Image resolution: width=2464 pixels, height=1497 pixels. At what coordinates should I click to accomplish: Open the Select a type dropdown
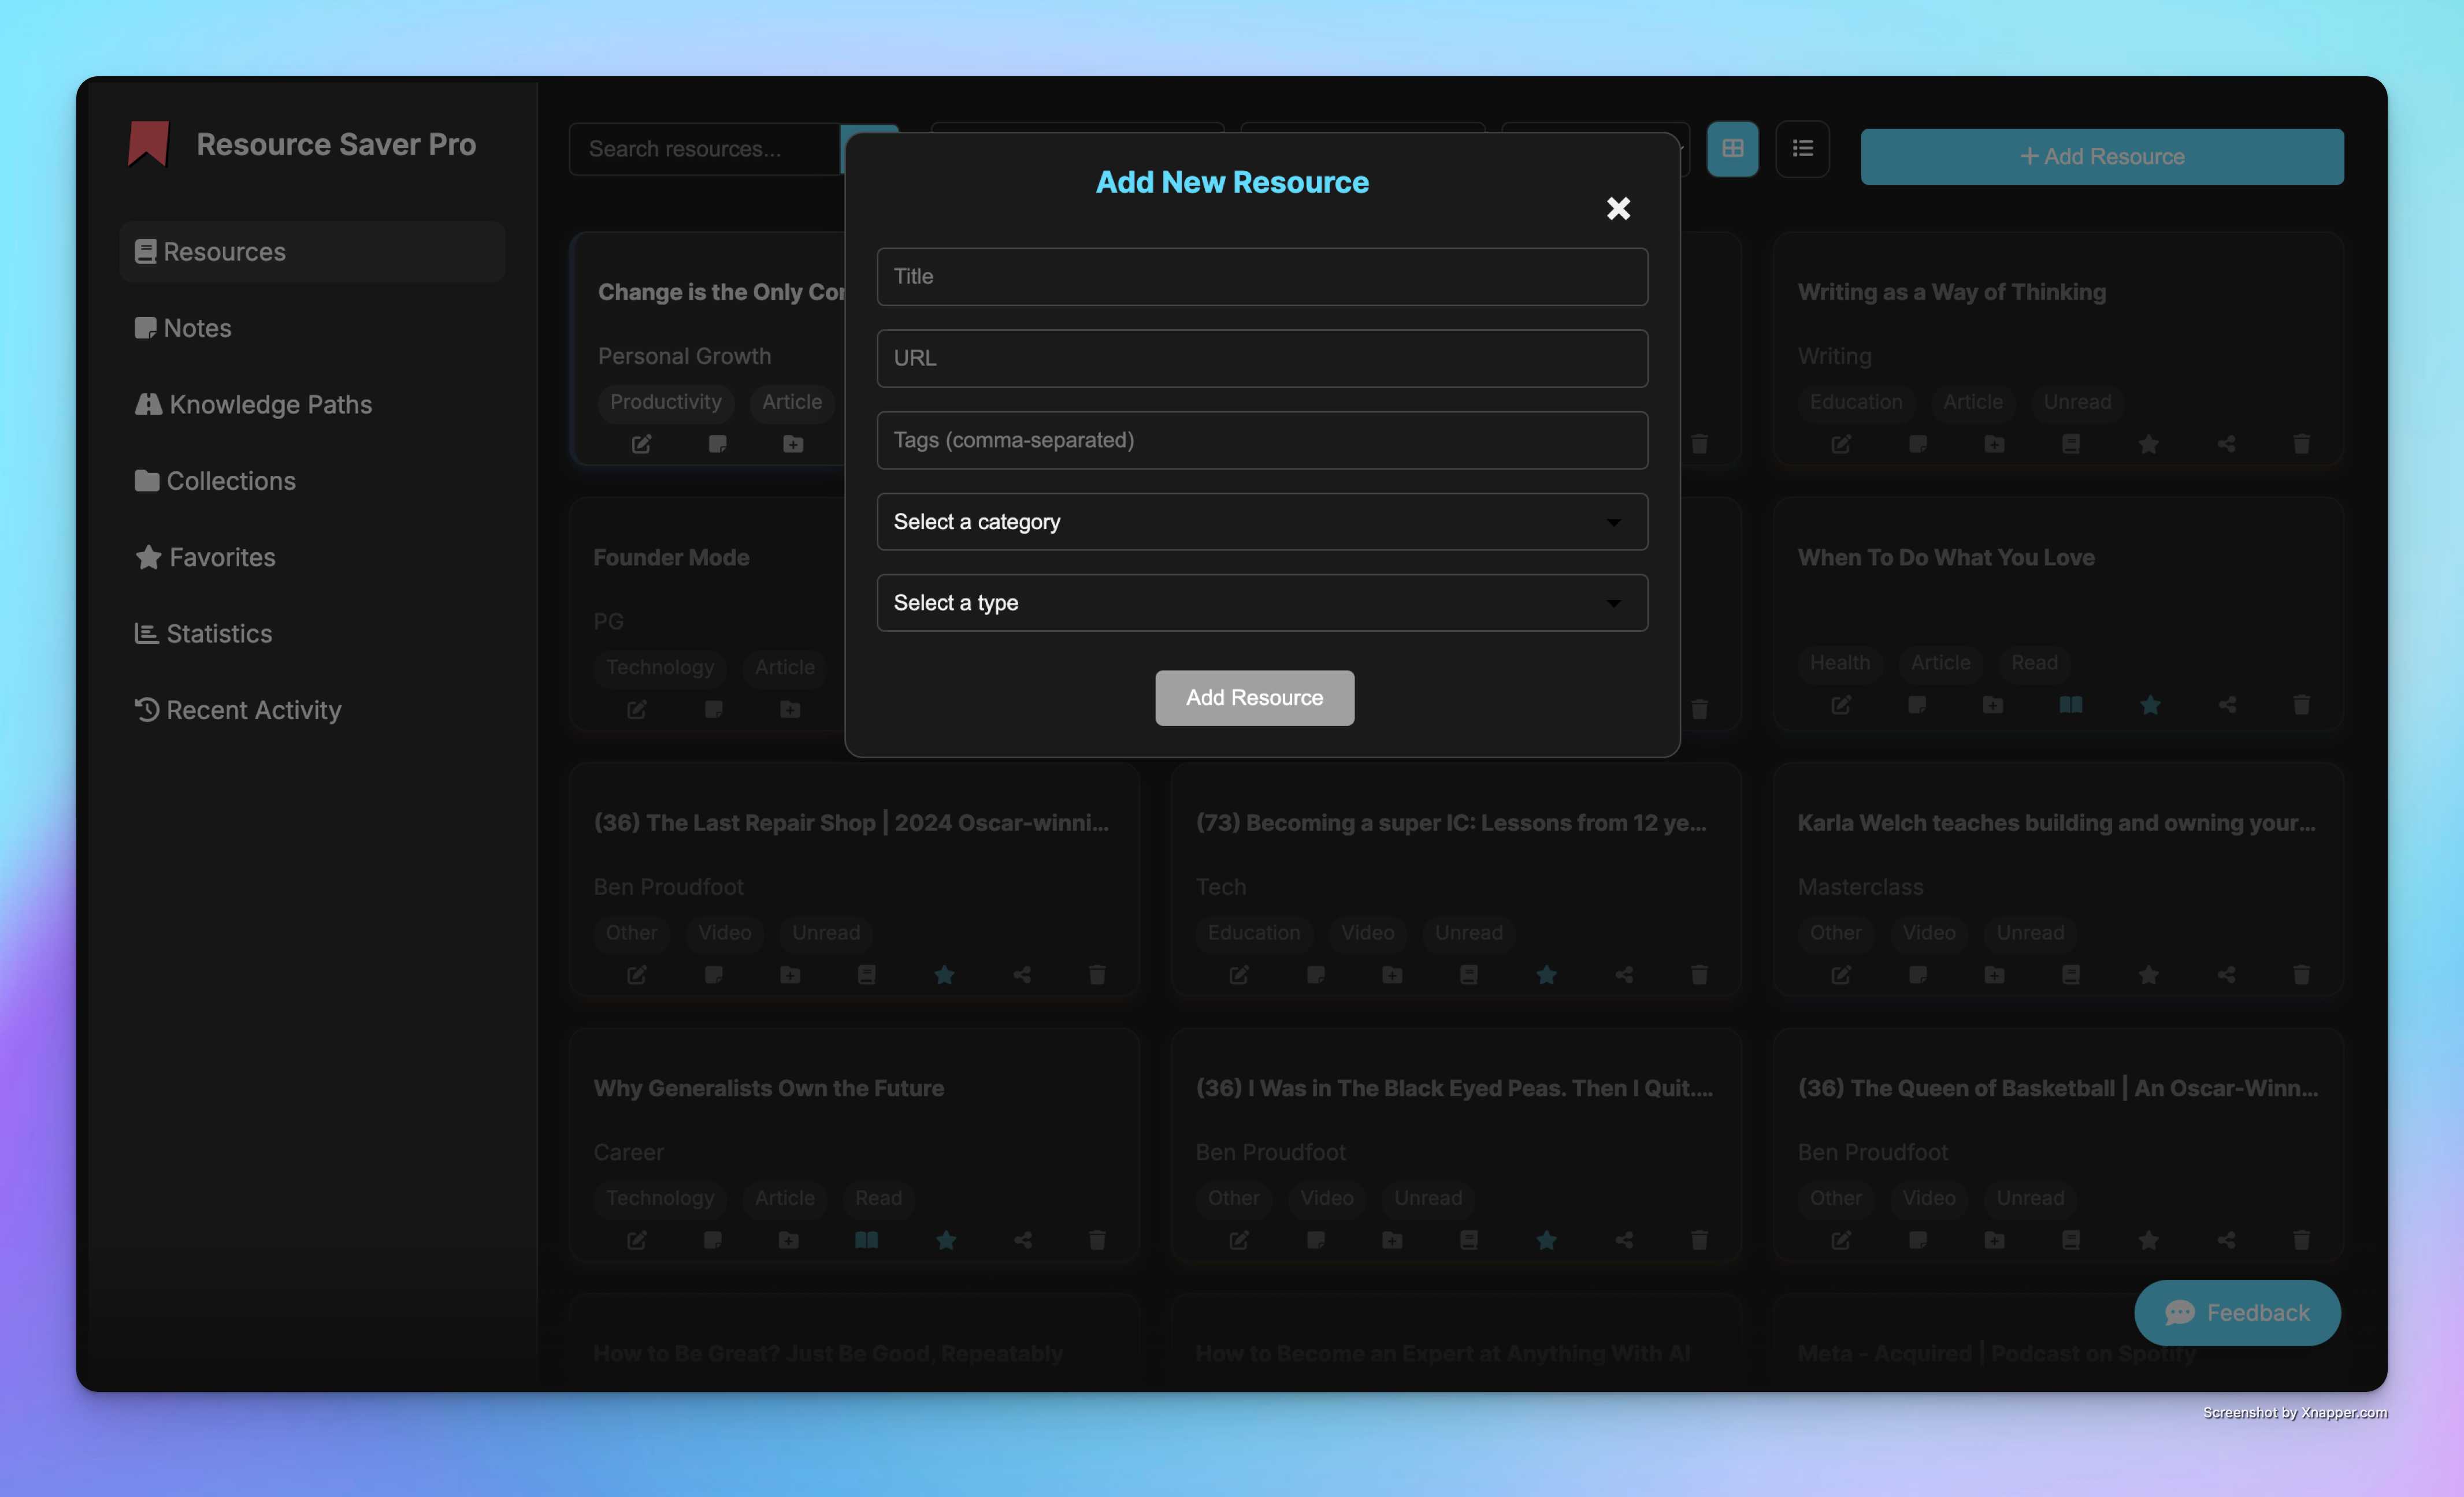click(x=1262, y=602)
